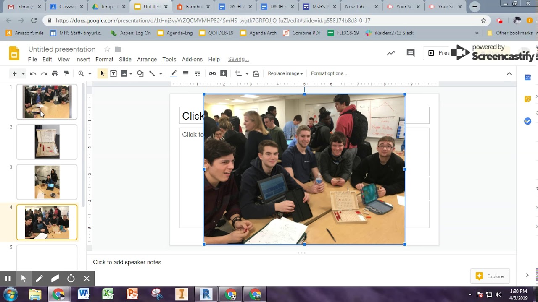Click the move to folder icon
The width and height of the screenshot is (538, 302).
tap(118, 49)
